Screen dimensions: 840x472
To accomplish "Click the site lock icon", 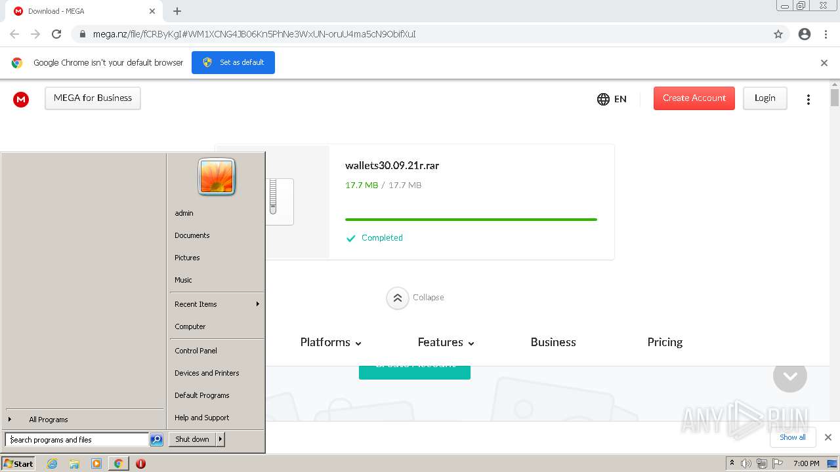I will tap(83, 34).
